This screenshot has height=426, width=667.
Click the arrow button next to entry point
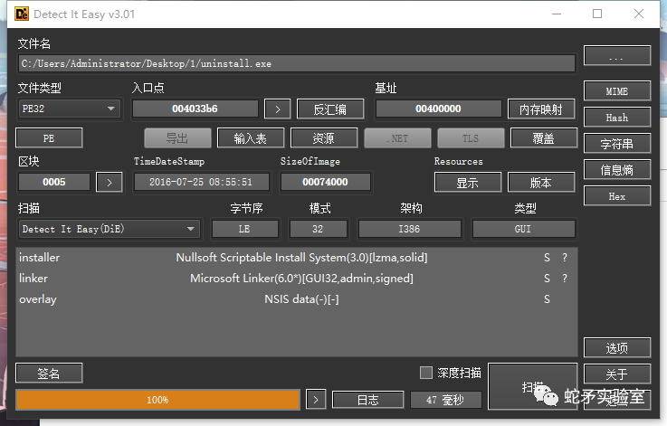[x=277, y=109]
